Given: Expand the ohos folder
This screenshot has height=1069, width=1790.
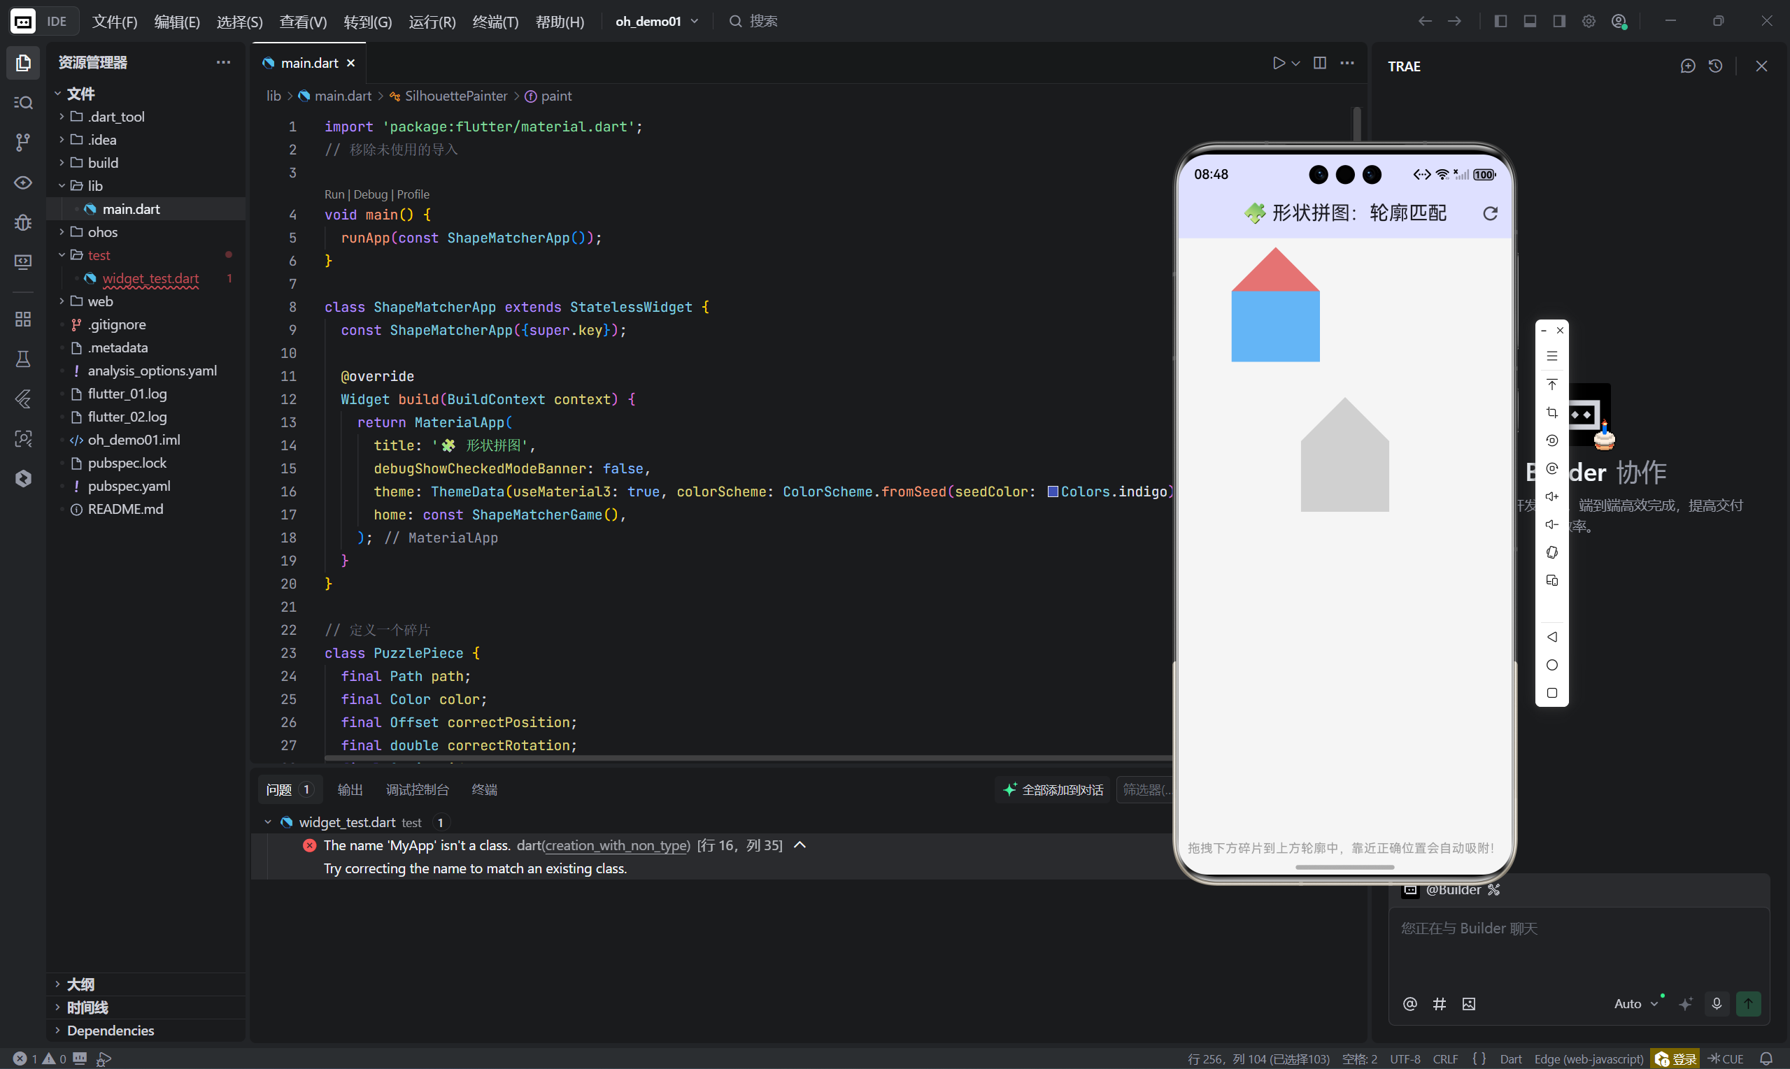Looking at the screenshot, I should [x=102, y=232].
